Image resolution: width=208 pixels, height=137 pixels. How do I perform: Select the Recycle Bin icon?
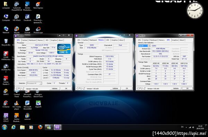(6, 42)
